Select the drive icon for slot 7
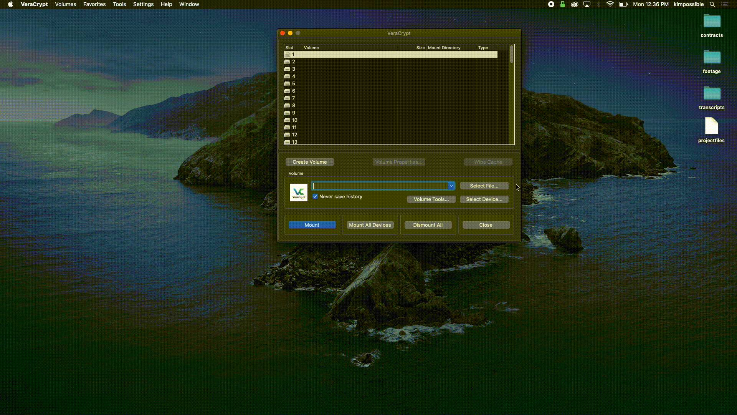The width and height of the screenshot is (737, 415). 287,98
